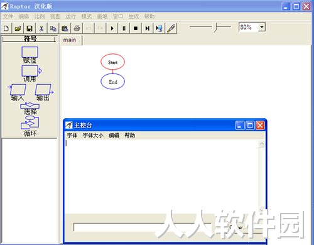The image size is (314, 245).
Task: Click the 符号 panel header
Action: [29, 39]
